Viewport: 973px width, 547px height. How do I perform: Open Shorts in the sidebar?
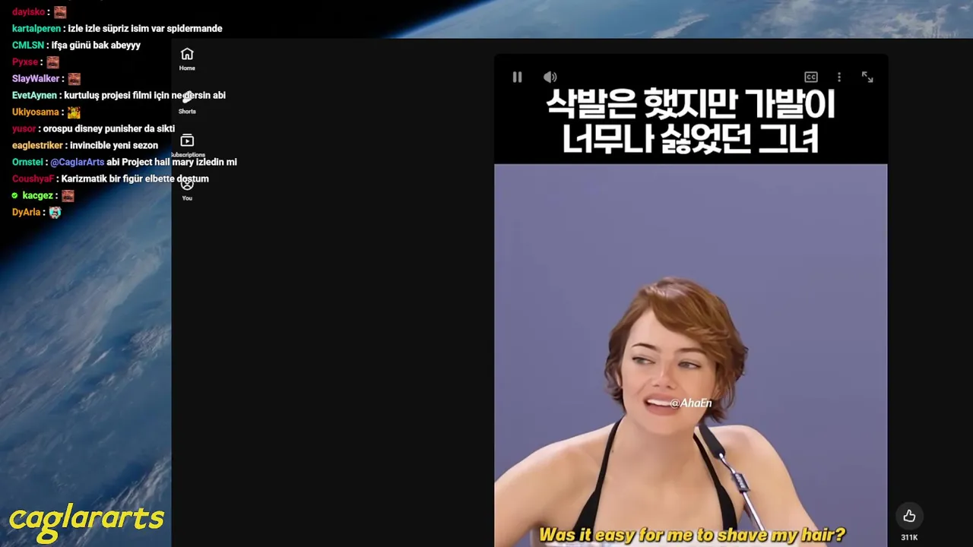coord(187,103)
